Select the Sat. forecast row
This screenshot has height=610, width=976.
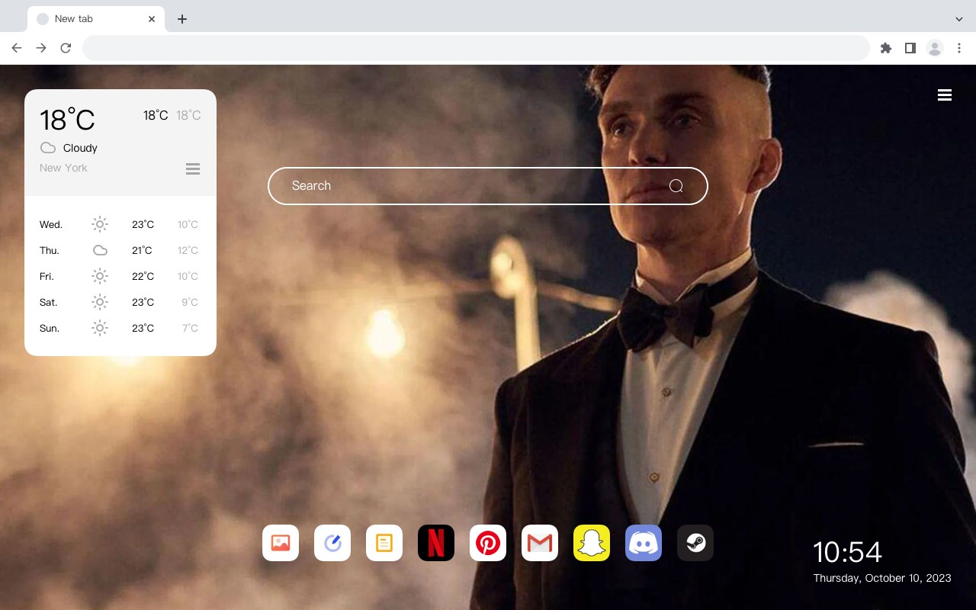coord(120,302)
